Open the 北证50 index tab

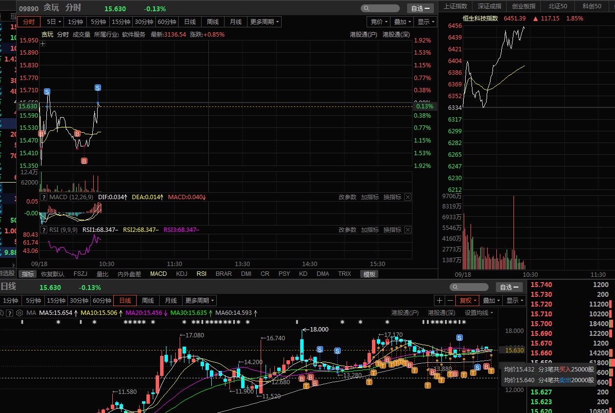pyautogui.click(x=558, y=6)
